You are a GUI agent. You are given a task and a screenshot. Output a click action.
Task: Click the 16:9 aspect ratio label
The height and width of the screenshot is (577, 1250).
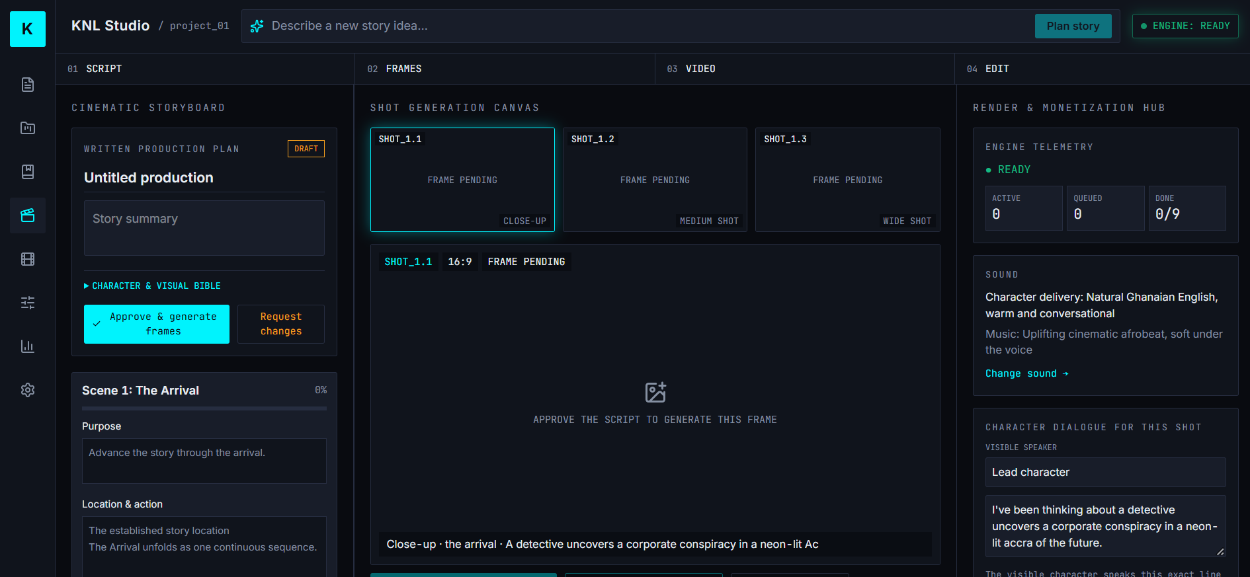[x=460, y=262]
